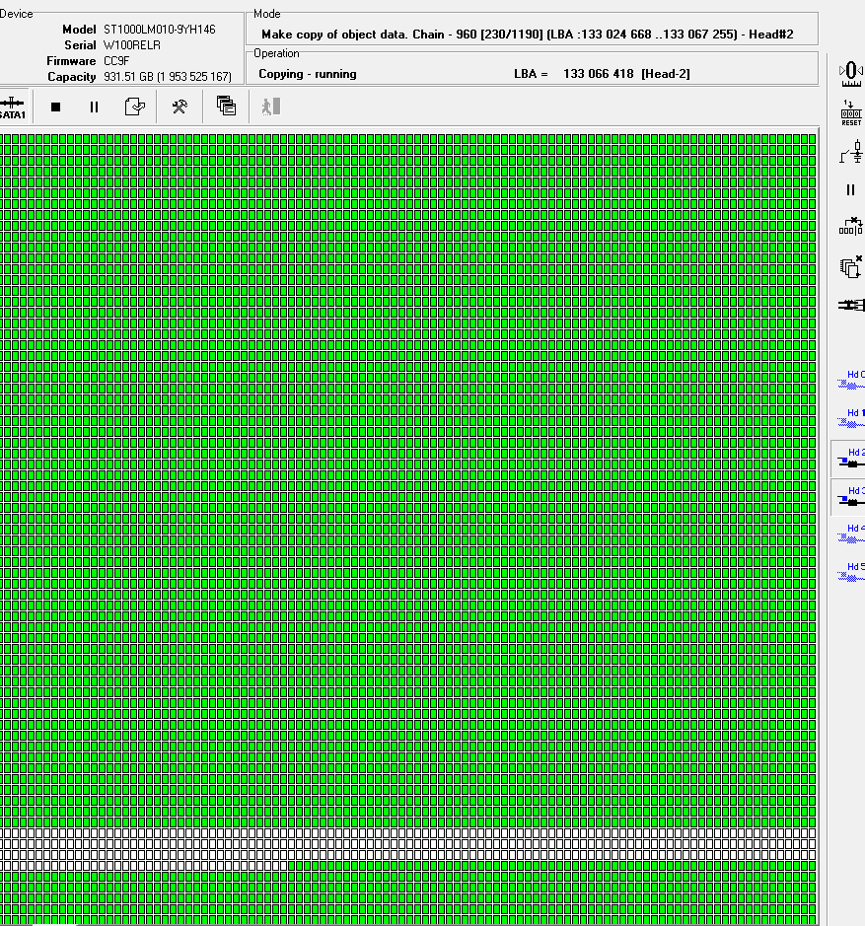
Task: Toggle head Hd 4 in sidebar
Action: 851,534
